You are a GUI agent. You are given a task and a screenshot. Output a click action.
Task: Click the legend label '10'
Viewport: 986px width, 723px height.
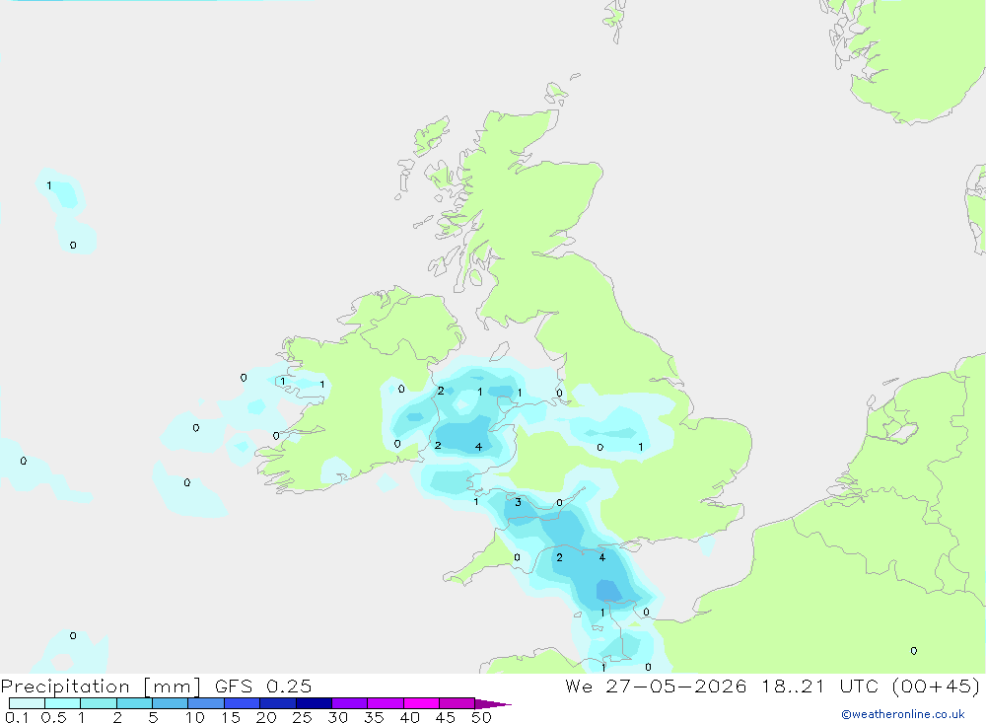pos(195,717)
